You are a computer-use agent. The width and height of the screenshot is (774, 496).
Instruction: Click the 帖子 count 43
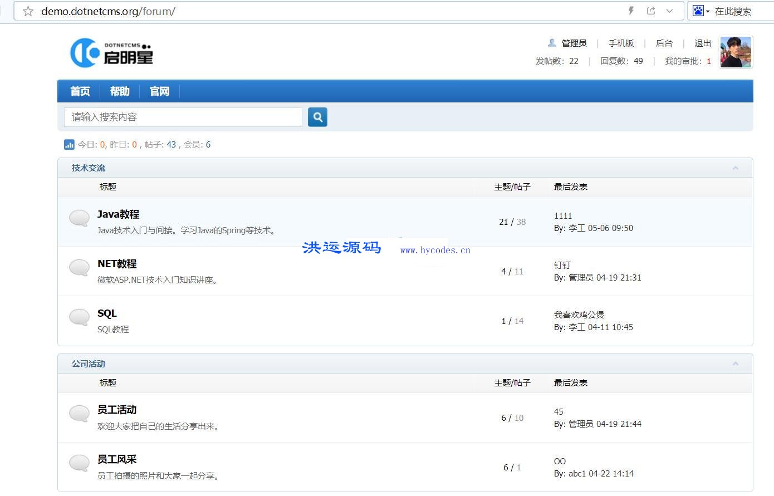click(x=171, y=145)
